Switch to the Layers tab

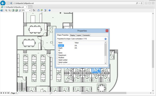79,35
